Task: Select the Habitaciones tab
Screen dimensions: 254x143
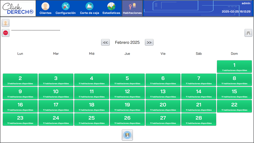Action: coord(132,9)
